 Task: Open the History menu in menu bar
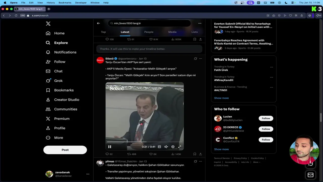[51, 3]
